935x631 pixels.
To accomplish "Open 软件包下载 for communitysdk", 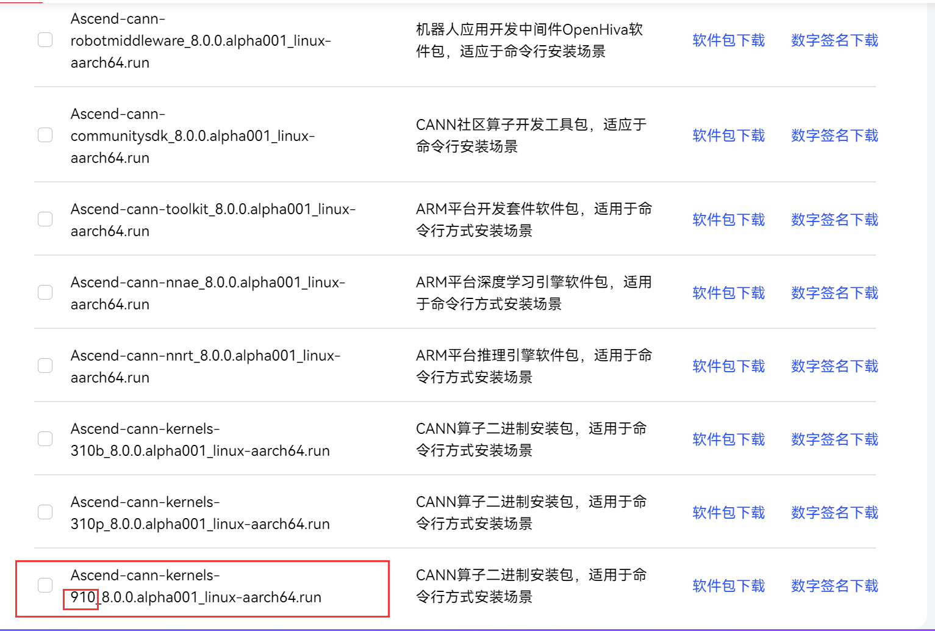I will (x=729, y=135).
